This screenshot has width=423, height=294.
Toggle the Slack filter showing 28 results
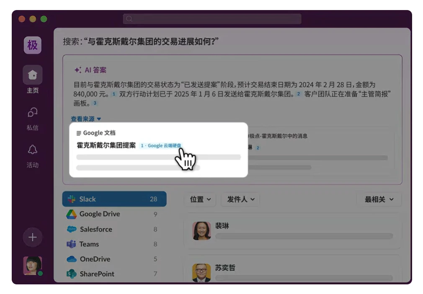(114, 199)
